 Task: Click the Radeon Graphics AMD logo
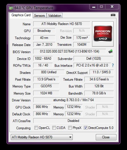[103, 34]
